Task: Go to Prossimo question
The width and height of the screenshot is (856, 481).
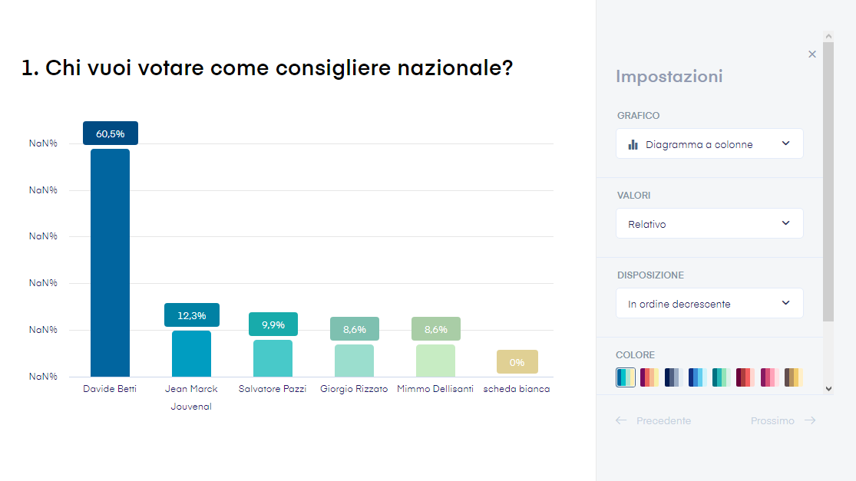Action: click(783, 420)
